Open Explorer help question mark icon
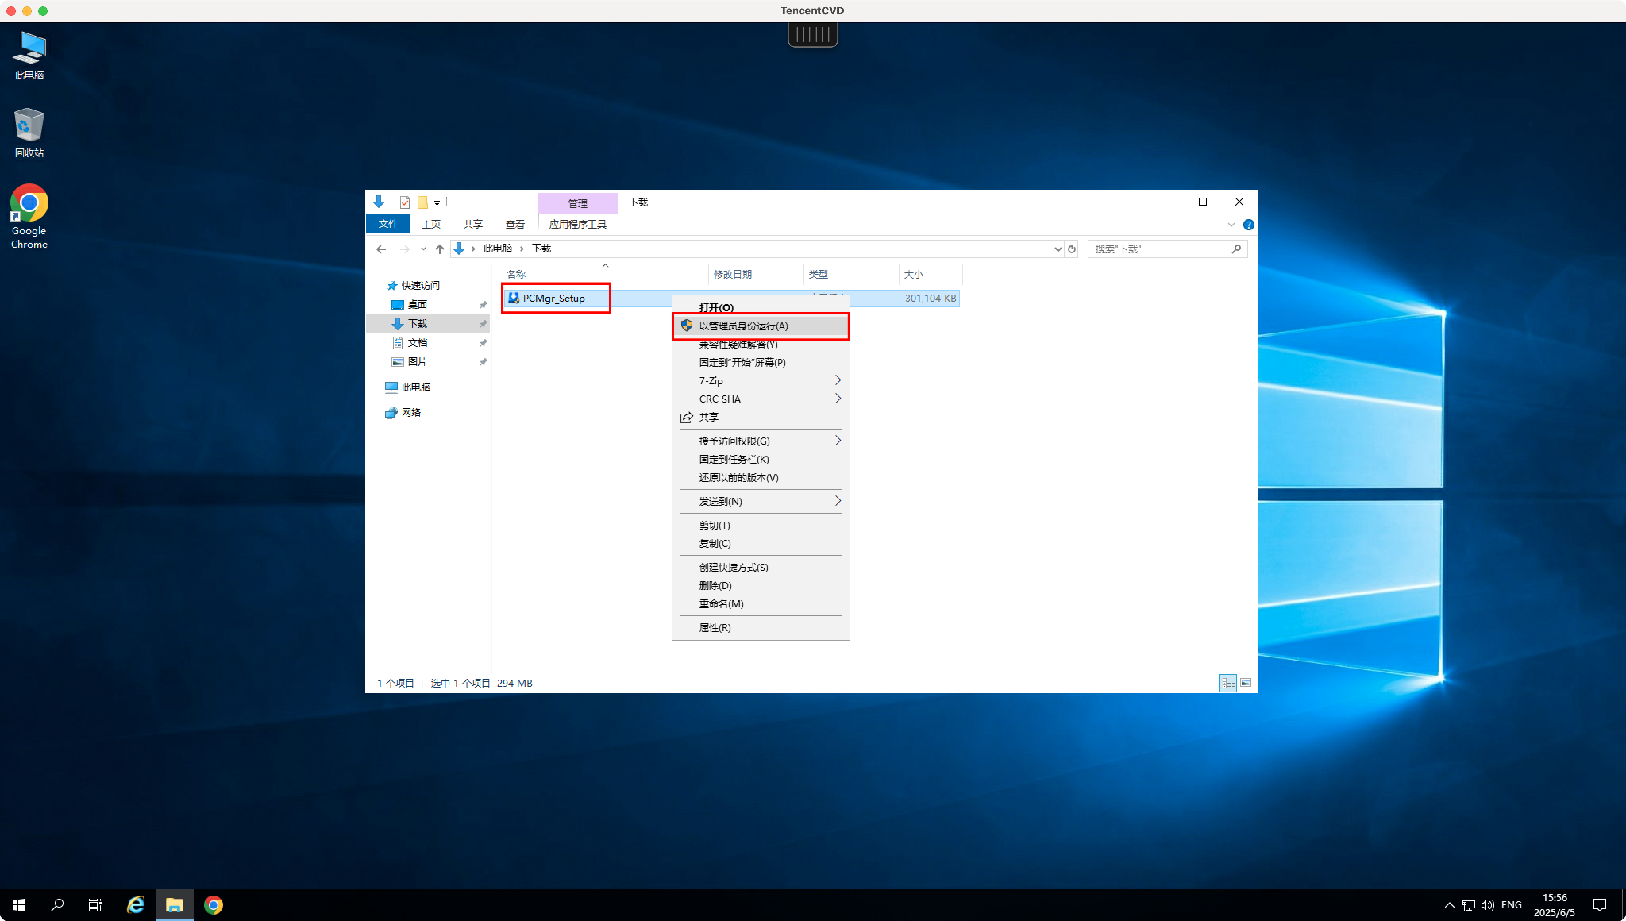 pos(1248,225)
